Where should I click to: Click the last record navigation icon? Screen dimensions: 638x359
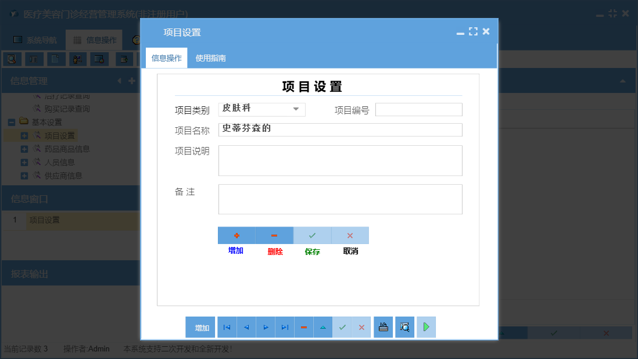284,327
